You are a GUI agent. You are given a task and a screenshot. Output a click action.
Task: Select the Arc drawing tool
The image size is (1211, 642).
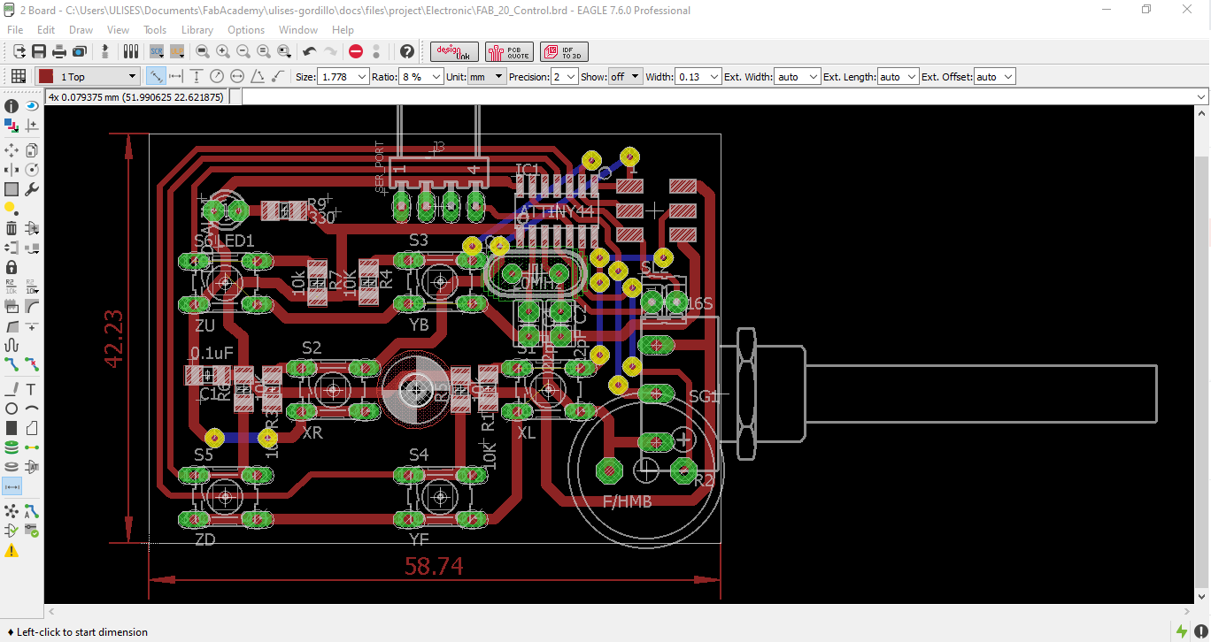pos(32,409)
